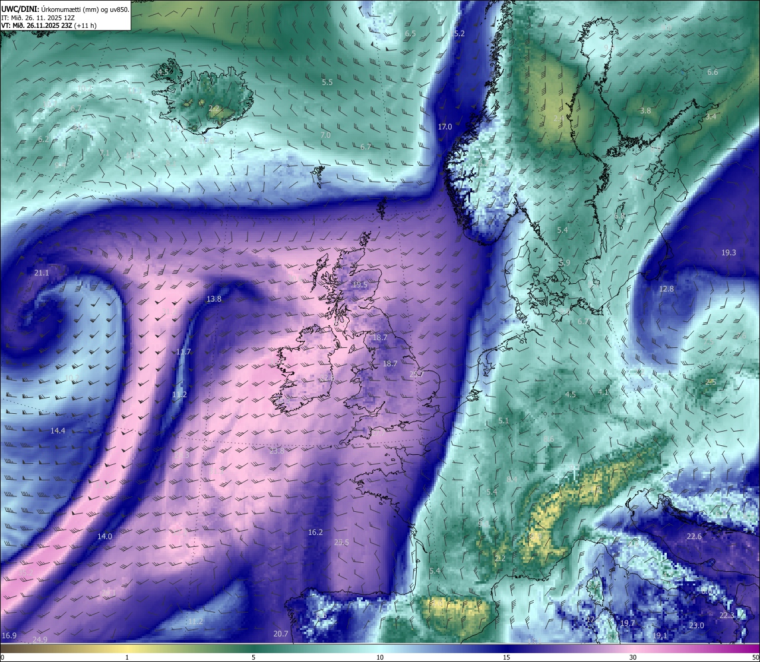This screenshot has height=662, width=760.
Task: Click the 19.5 value over Scotland
Action: 360,284
